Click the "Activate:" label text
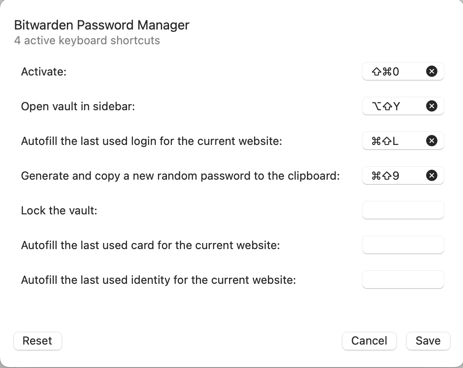Viewport: 463px width, 368px height. pyautogui.click(x=43, y=72)
